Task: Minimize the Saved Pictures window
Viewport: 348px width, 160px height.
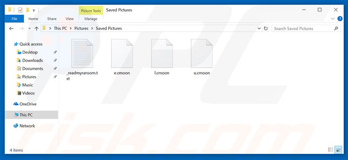Action: pos(304,10)
